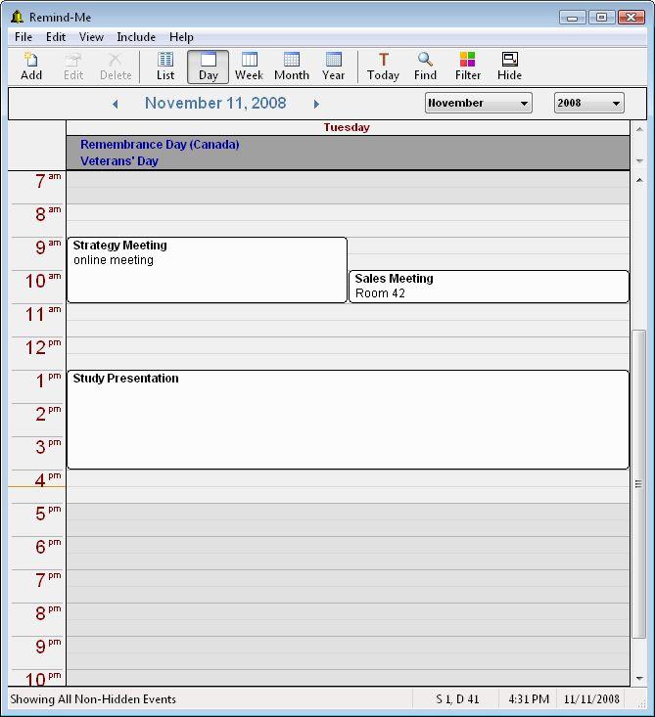Go to the previous day arrow
This screenshot has height=717, width=655.
click(x=115, y=105)
